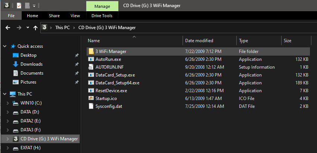317x153 pixels.
Task: Click the Setup Information type cell
Action: (x=257, y=67)
